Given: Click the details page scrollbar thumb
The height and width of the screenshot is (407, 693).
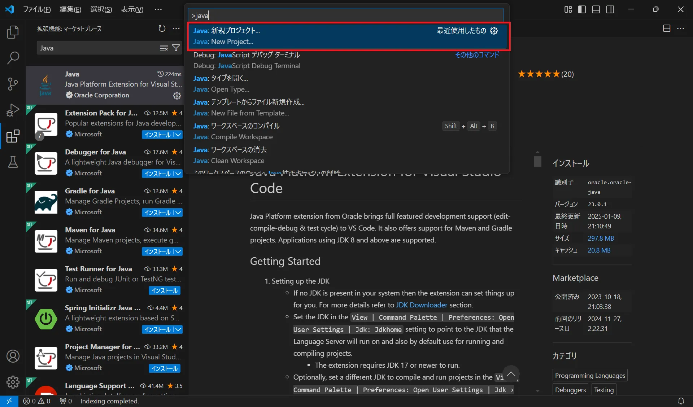Looking at the screenshot, I should (x=537, y=161).
